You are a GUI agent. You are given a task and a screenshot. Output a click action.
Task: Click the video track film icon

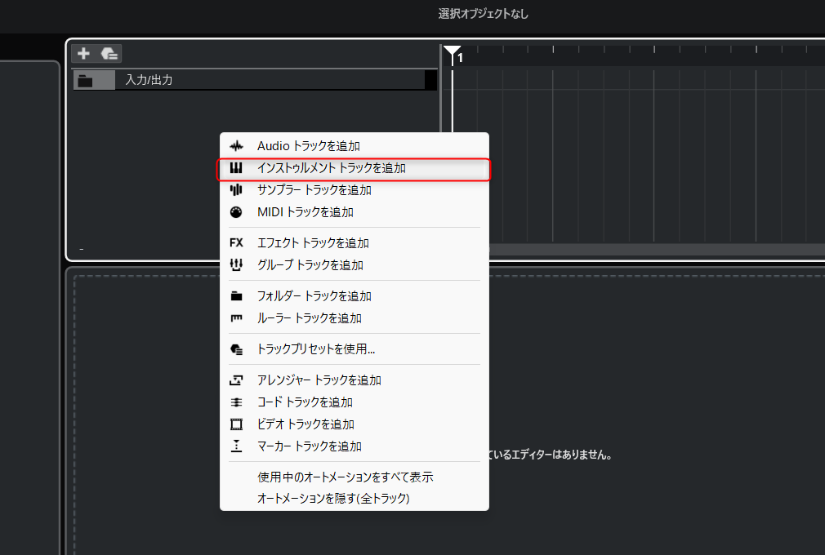click(x=236, y=424)
